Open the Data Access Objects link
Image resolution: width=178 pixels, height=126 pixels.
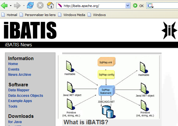[x=26, y=96]
